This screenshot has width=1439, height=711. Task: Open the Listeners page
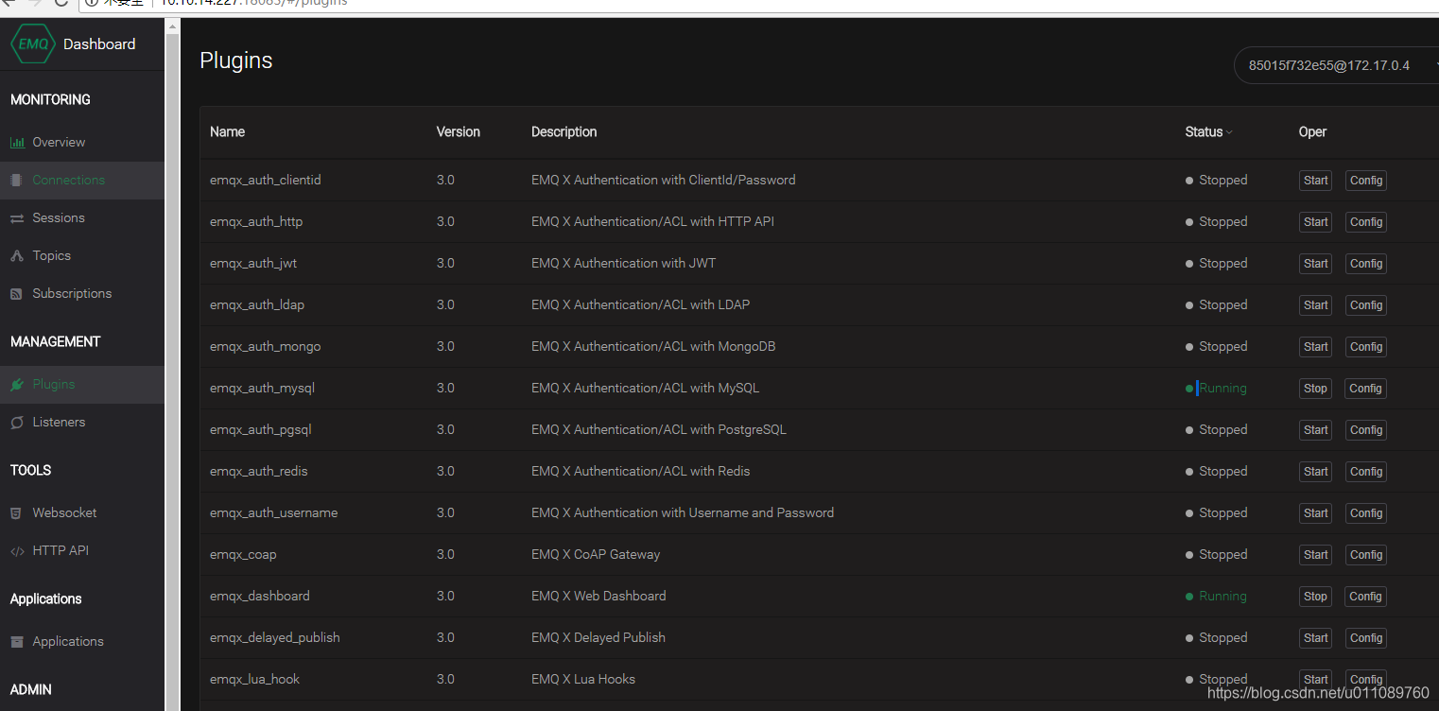coord(59,422)
